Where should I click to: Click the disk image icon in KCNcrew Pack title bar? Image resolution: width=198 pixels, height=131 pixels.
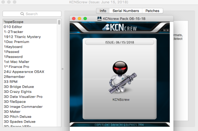(100, 19)
